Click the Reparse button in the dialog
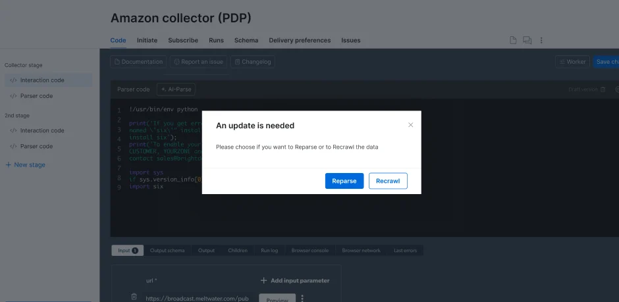 pyautogui.click(x=344, y=181)
